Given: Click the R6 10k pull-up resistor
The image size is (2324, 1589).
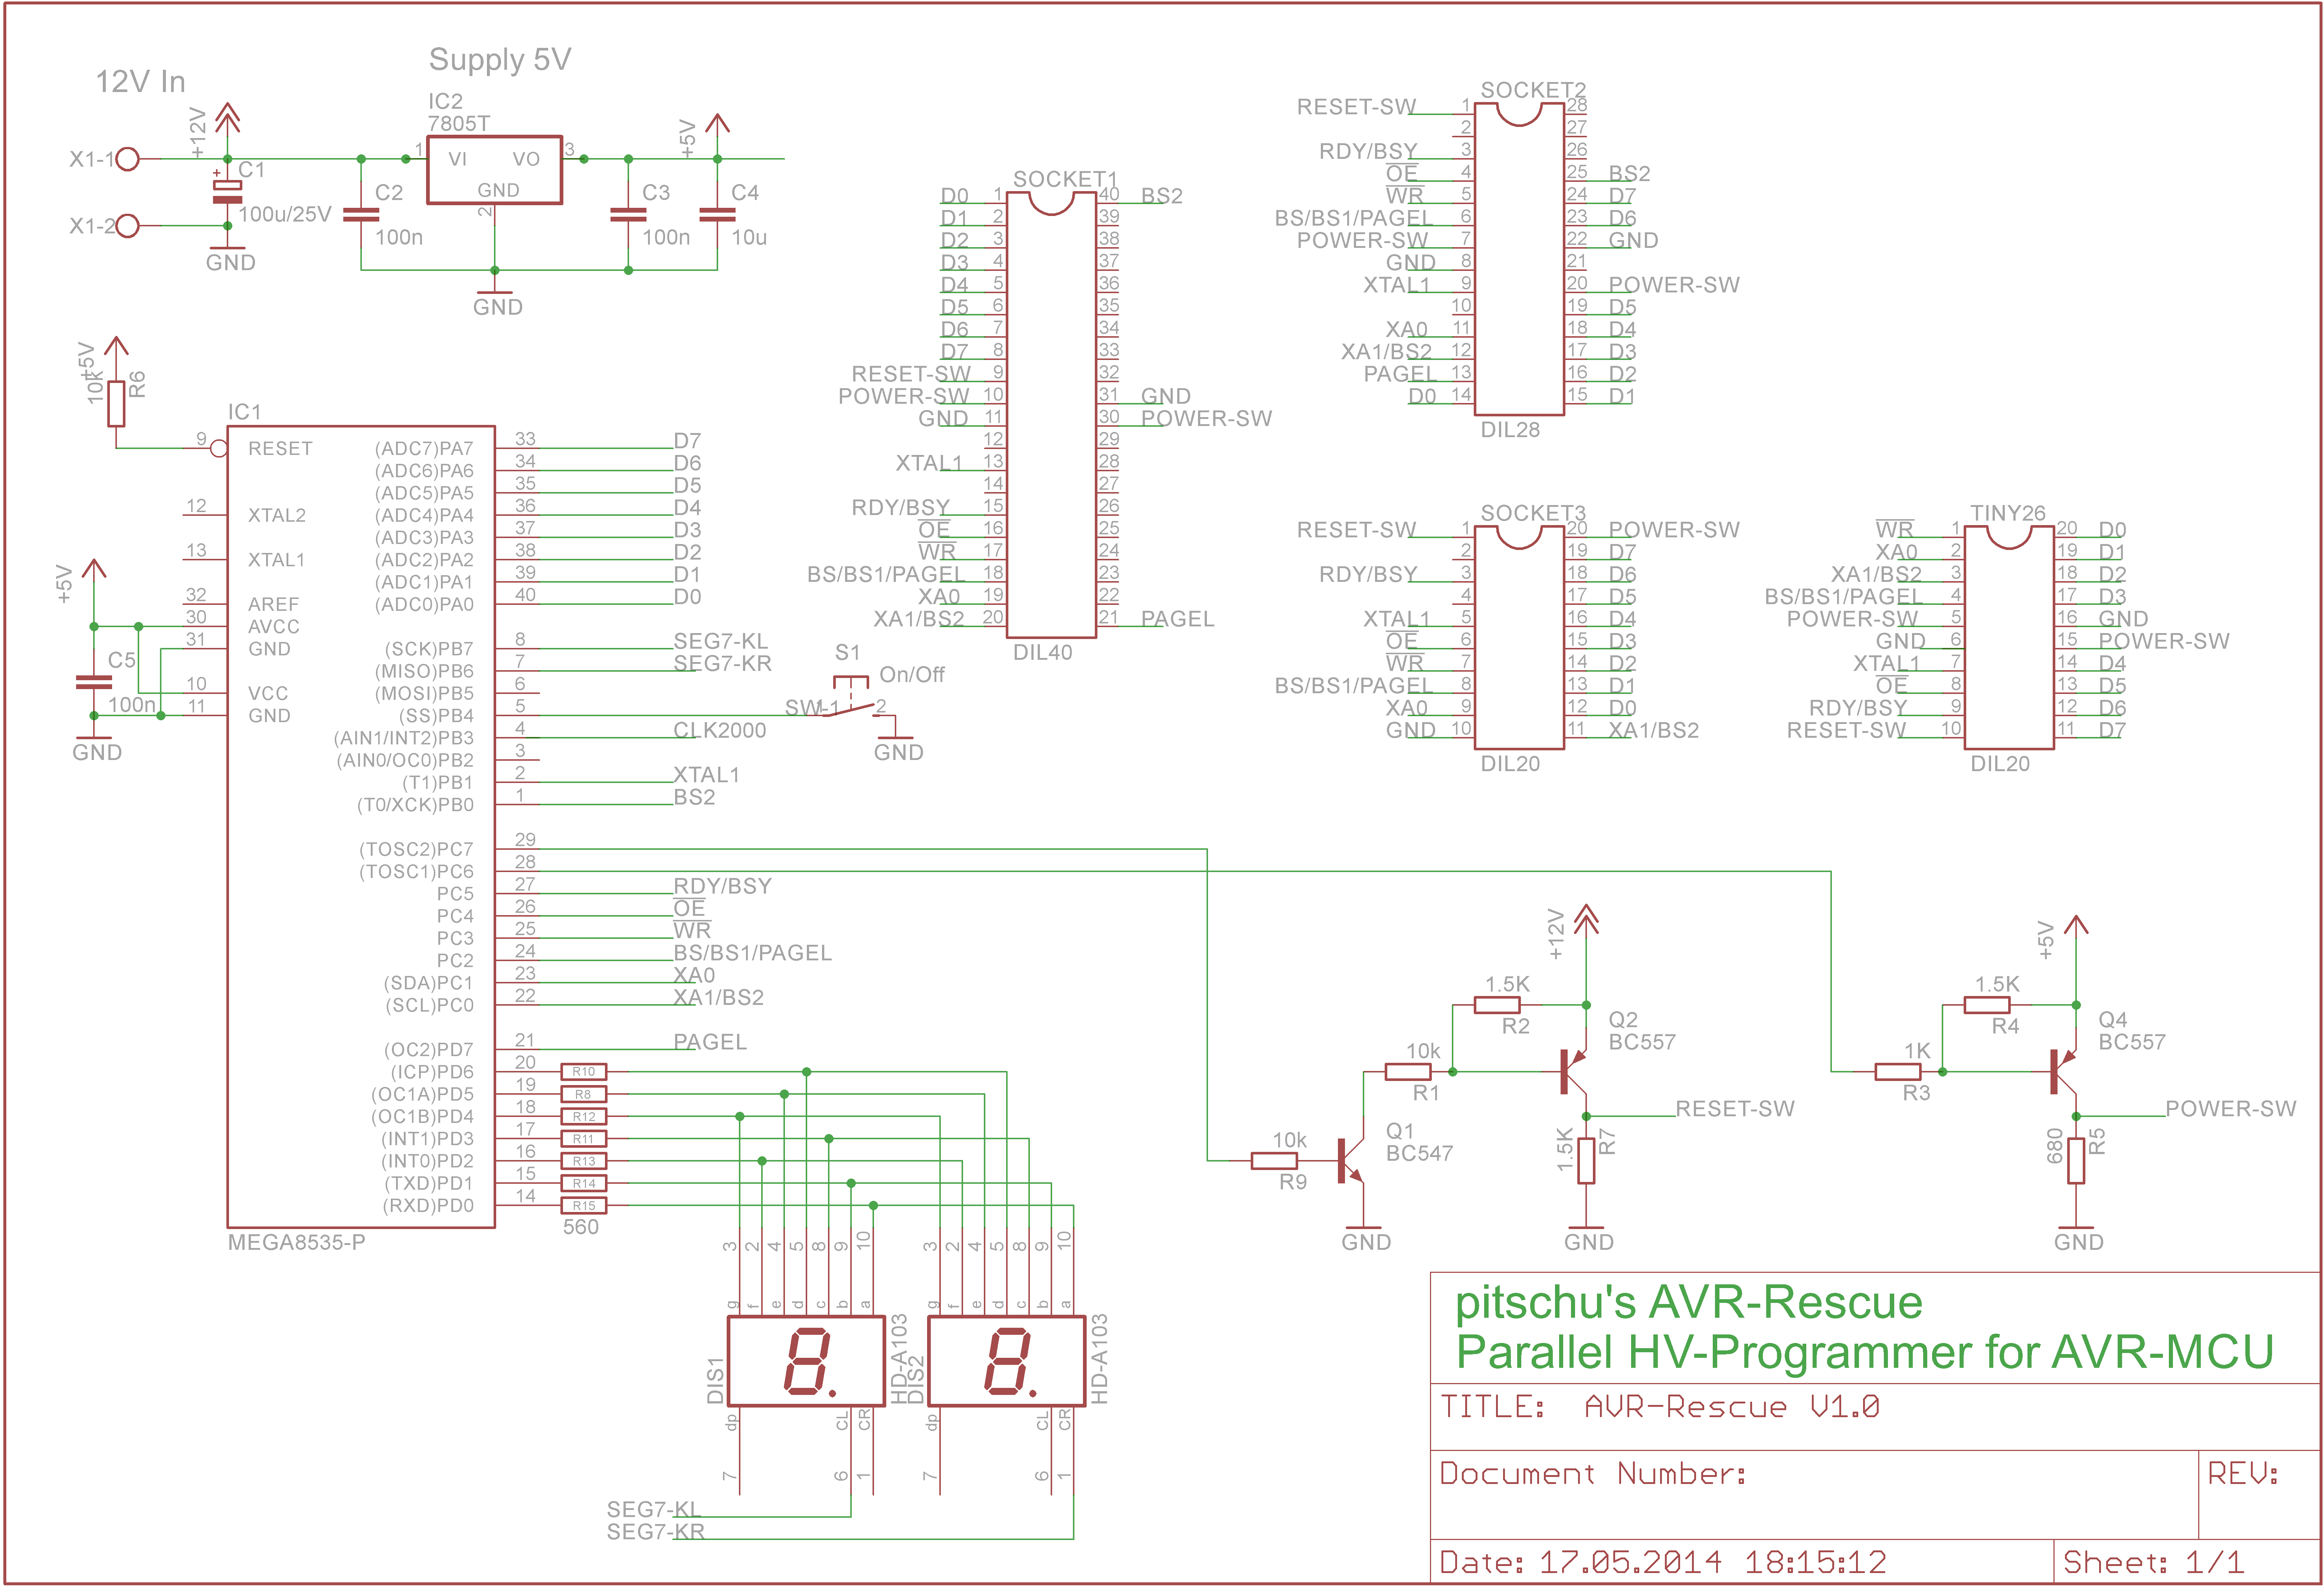Looking at the screenshot, I should pos(116,404).
